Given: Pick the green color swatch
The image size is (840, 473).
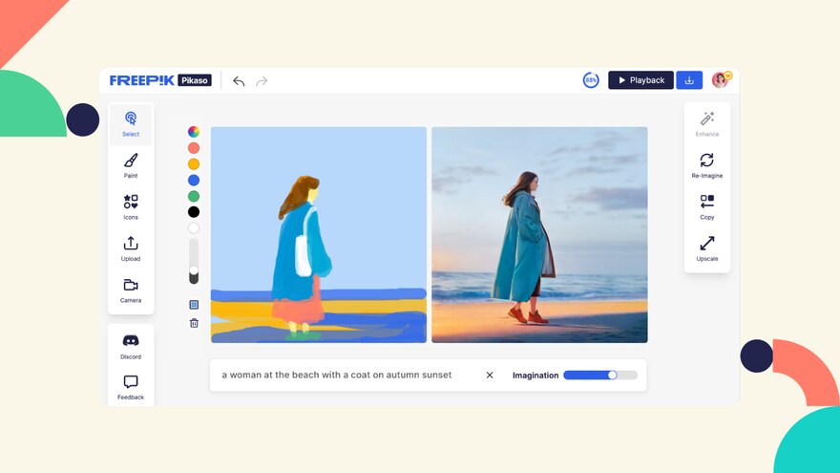Looking at the screenshot, I should 194,196.
